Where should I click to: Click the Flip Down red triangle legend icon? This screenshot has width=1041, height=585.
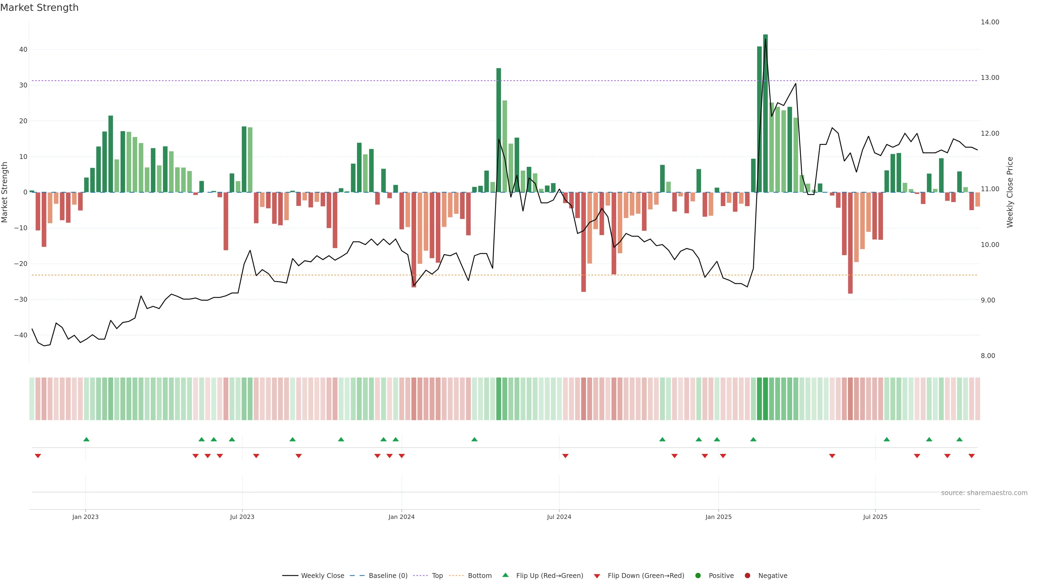click(597, 576)
